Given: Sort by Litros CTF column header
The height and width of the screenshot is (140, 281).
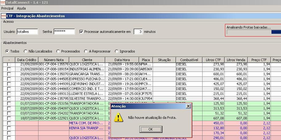Looking at the screenshot, I should tap(213, 60).
